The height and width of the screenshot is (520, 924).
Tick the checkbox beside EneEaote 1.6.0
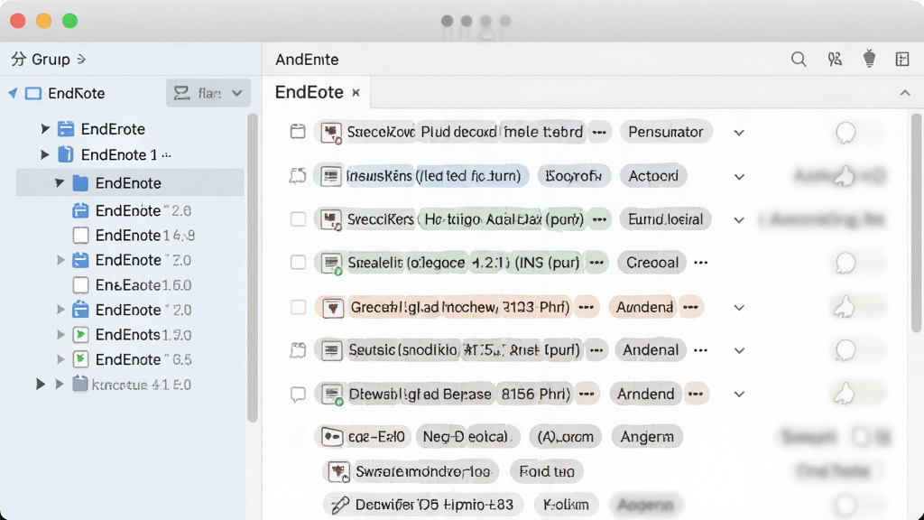click(x=80, y=285)
